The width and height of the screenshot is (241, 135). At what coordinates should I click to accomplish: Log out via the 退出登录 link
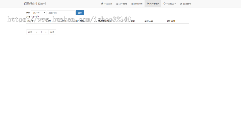pos(185,3)
